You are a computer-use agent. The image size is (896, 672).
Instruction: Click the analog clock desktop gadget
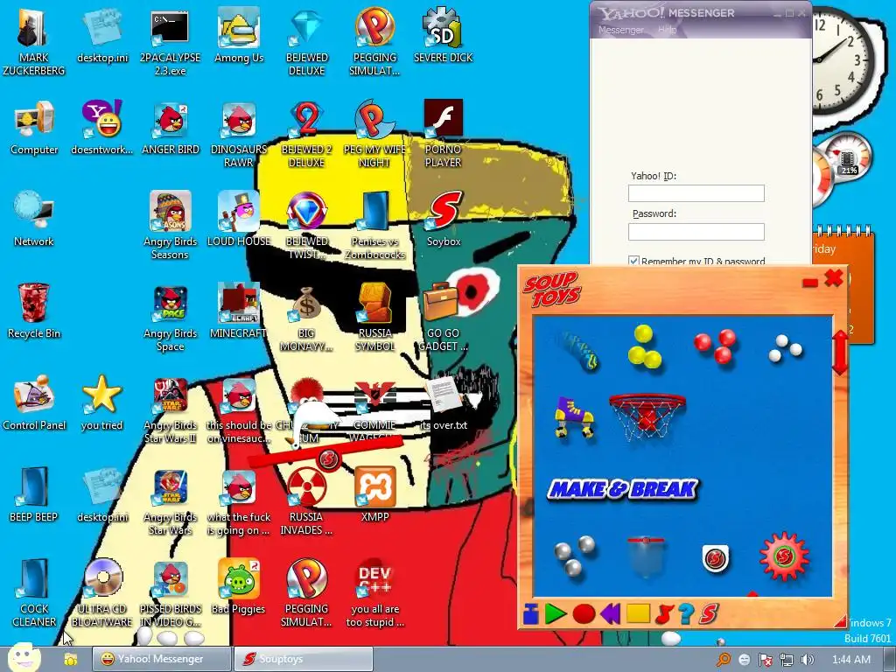(x=841, y=62)
